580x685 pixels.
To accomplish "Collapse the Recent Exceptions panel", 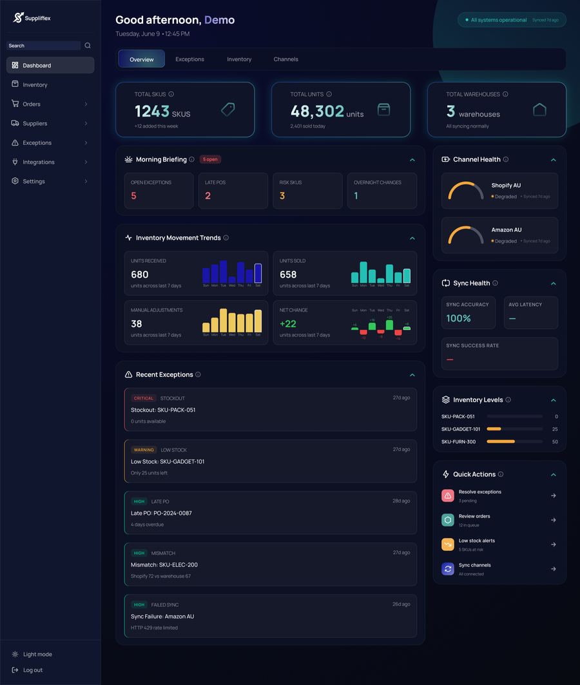I will click(x=412, y=375).
